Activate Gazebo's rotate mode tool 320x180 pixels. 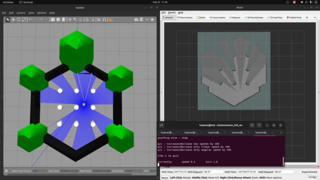click(x=18, y=19)
